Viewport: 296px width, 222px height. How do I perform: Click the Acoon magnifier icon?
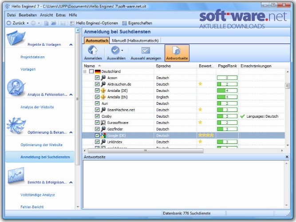click(x=103, y=78)
